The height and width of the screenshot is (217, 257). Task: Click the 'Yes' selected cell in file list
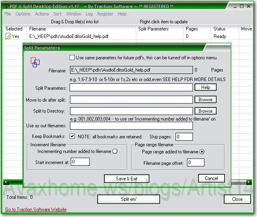pos(15,36)
